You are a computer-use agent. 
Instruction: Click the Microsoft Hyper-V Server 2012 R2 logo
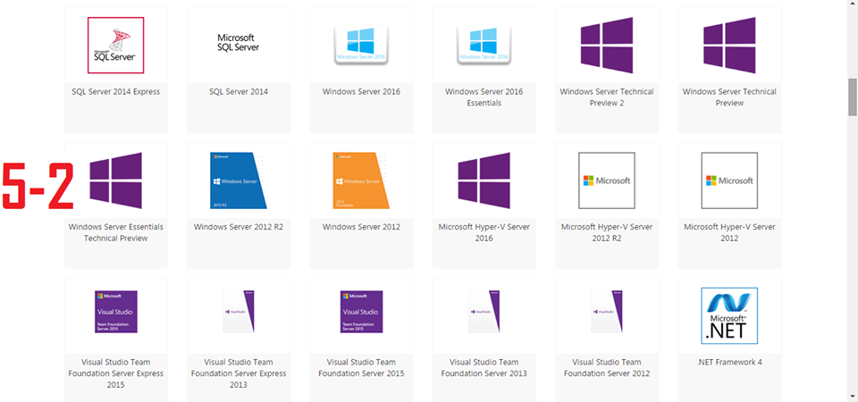click(607, 180)
